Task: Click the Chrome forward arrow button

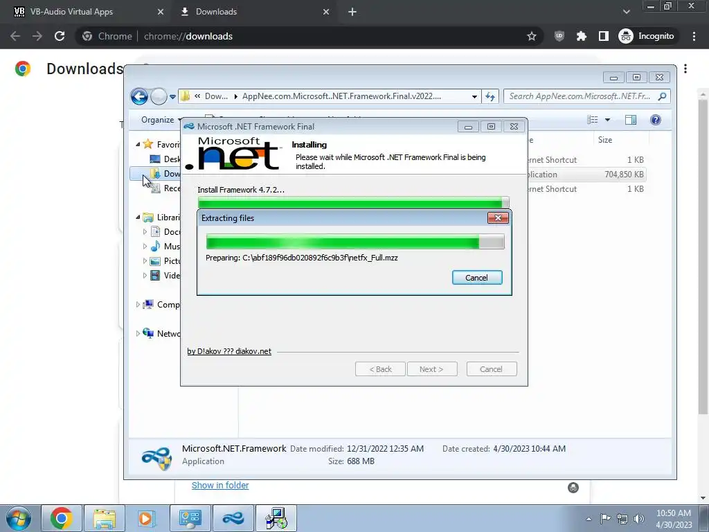Action: tap(37, 36)
